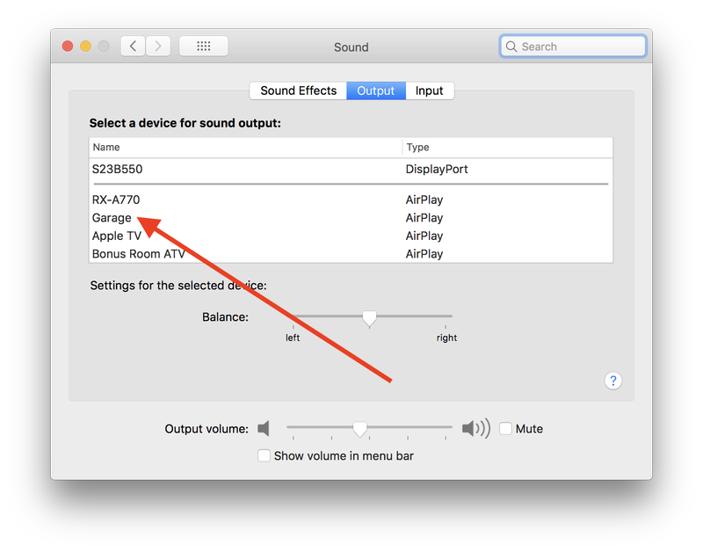Pick Bonus Room ATV output device
The height and width of the screenshot is (552, 703).
coord(351,254)
